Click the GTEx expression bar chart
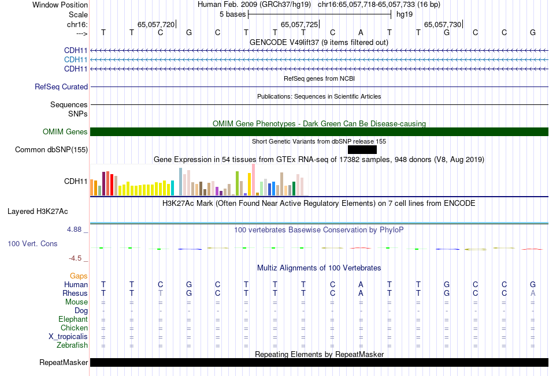The image size is (549, 376). coord(199,180)
